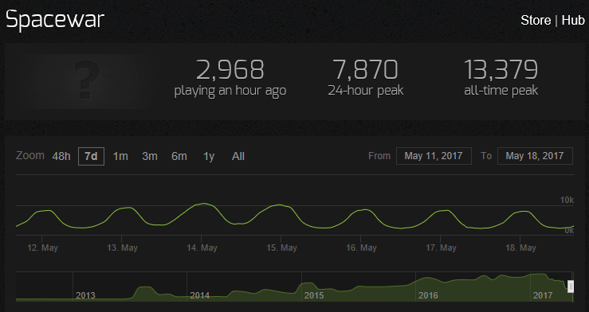This screenshot has width=589, height=312.
Task: Click the 13. May axis label
Action: (x=122, y=248)
